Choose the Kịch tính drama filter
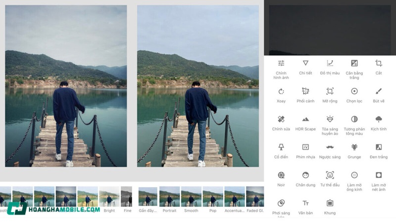 (x=378, y=123)
